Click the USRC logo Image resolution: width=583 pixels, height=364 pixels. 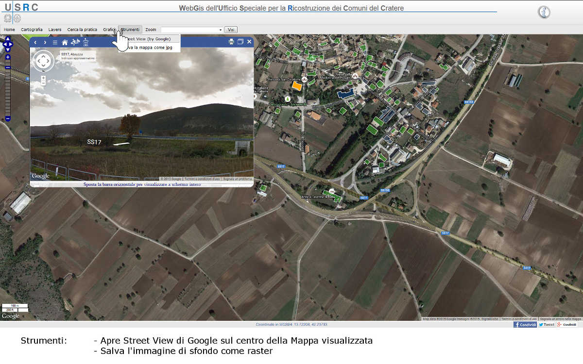click(x=21, y=7)
